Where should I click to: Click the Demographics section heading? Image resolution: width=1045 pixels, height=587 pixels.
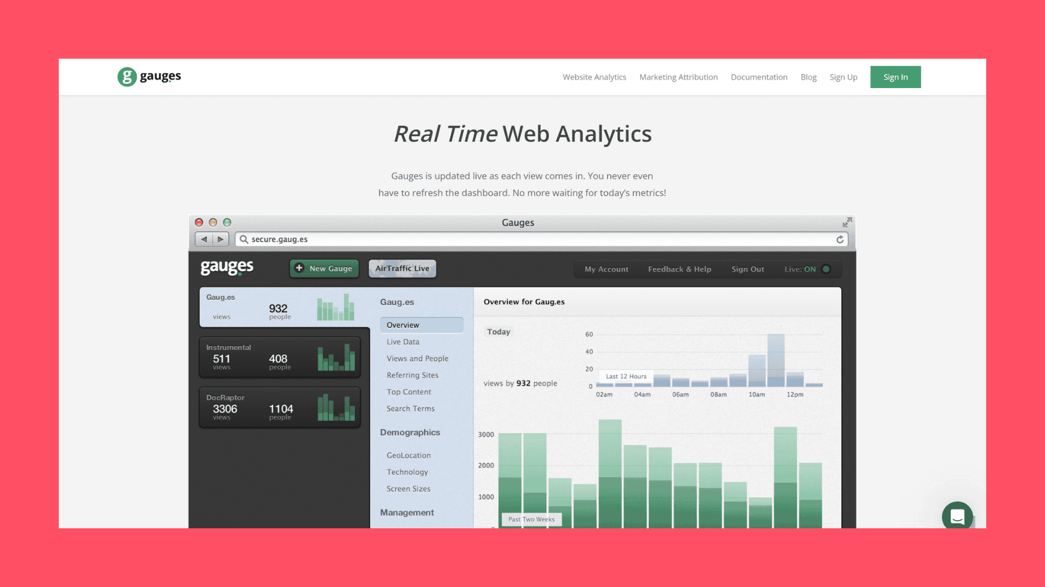410,433
